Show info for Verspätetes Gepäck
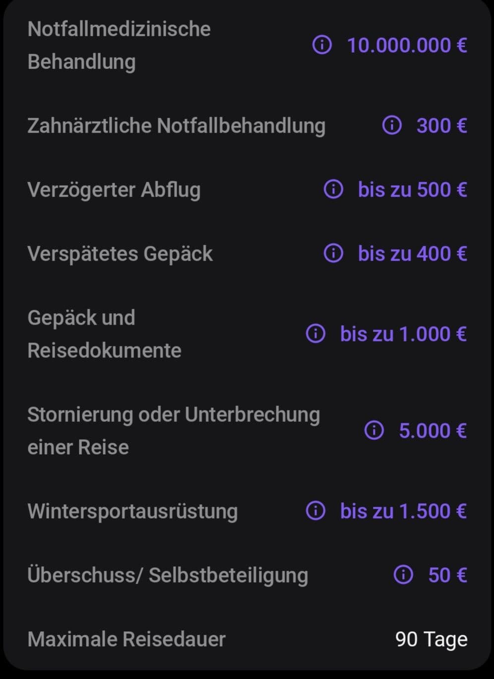Image resolution: width=494 pixels, height=679 pixels. point(333,254)
